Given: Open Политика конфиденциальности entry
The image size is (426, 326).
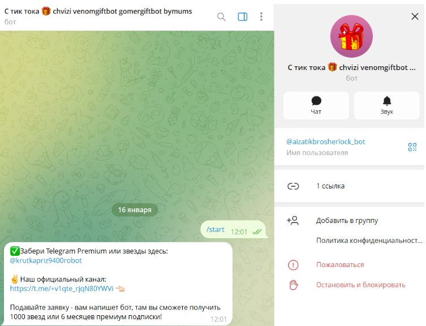Looking at the screenshot, I should (369, 241).
